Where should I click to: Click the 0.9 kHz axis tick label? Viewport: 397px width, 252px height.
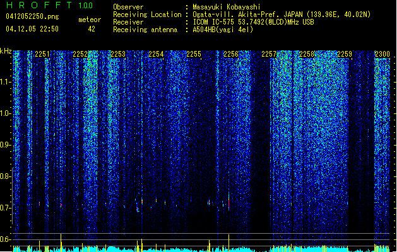click(x=6, y=145)
